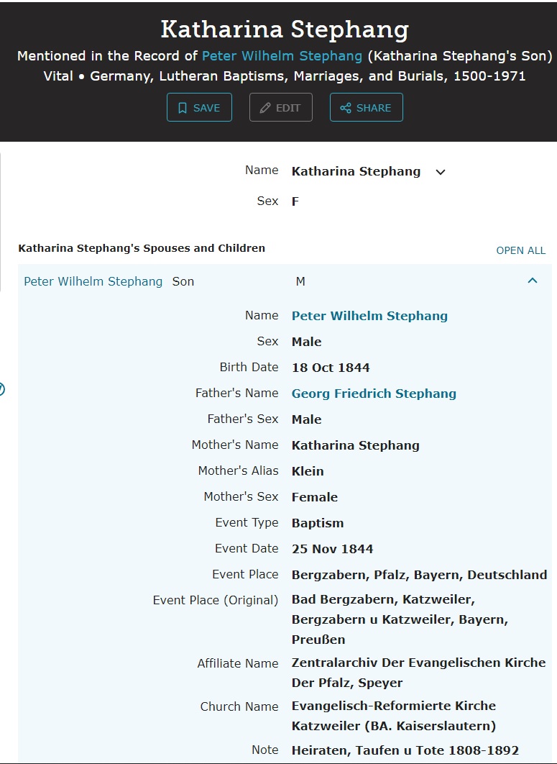The width and height of the screenshot is (557, 764).
Task: Open the Peter Wilhelm Stephang link in the header
Action: 282,55
